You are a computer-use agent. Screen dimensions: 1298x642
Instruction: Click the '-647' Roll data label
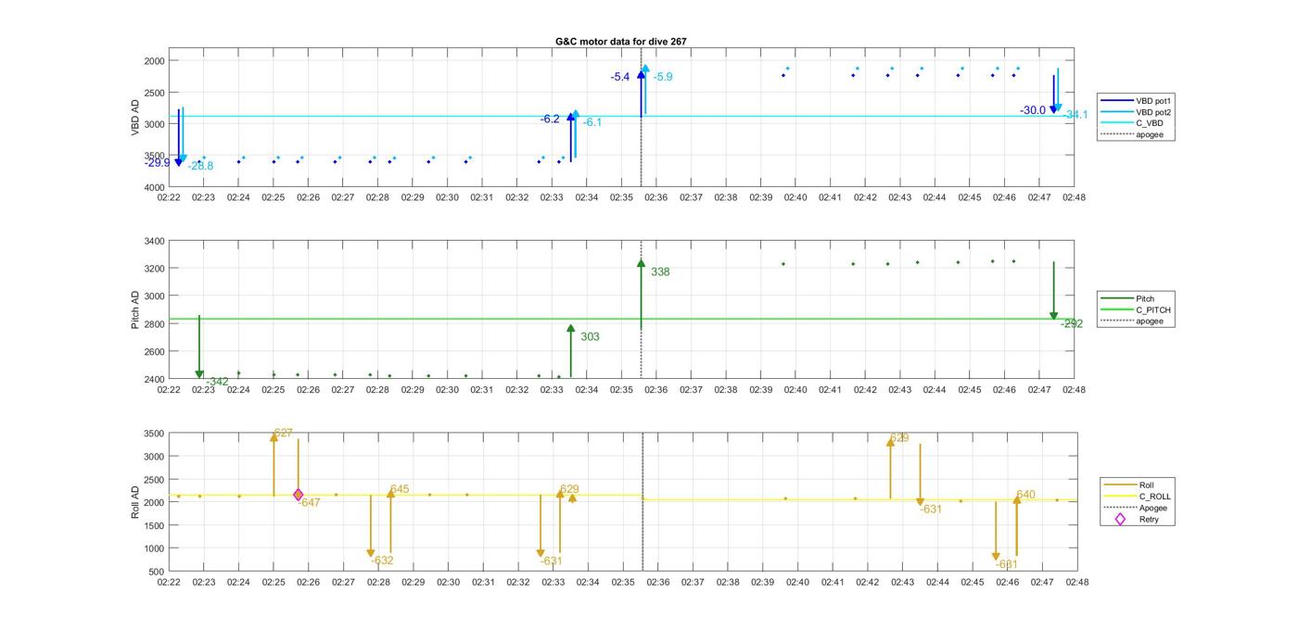point(310,503)
